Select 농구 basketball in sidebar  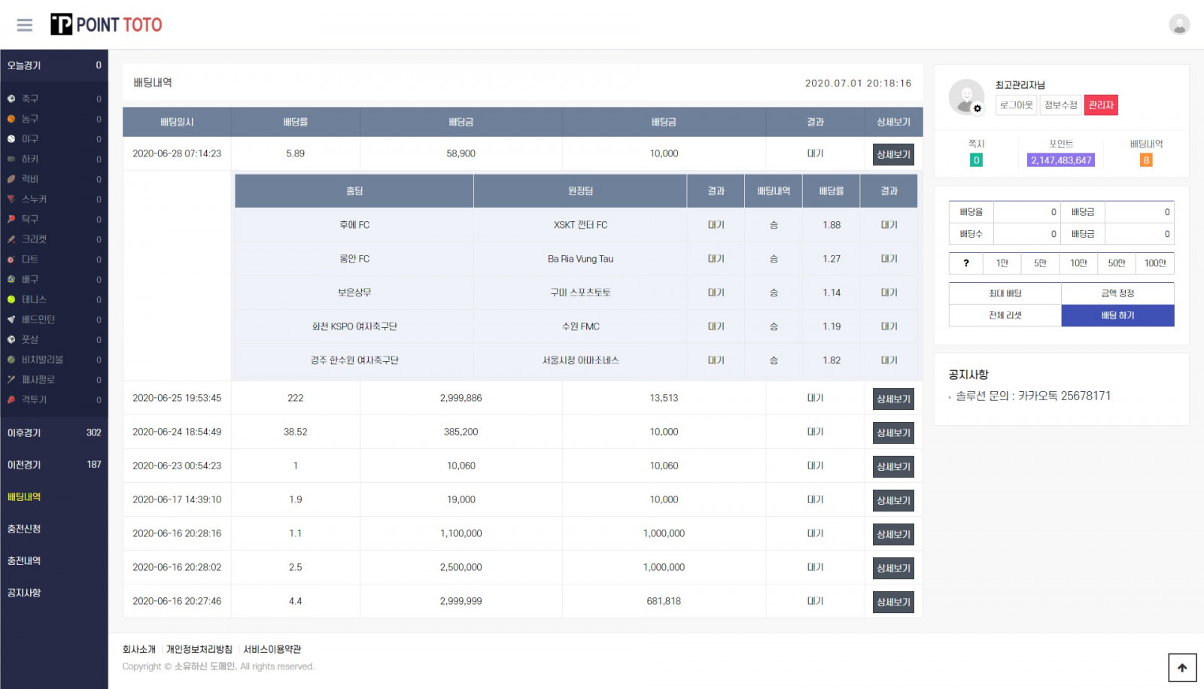[x=29, y=119]
